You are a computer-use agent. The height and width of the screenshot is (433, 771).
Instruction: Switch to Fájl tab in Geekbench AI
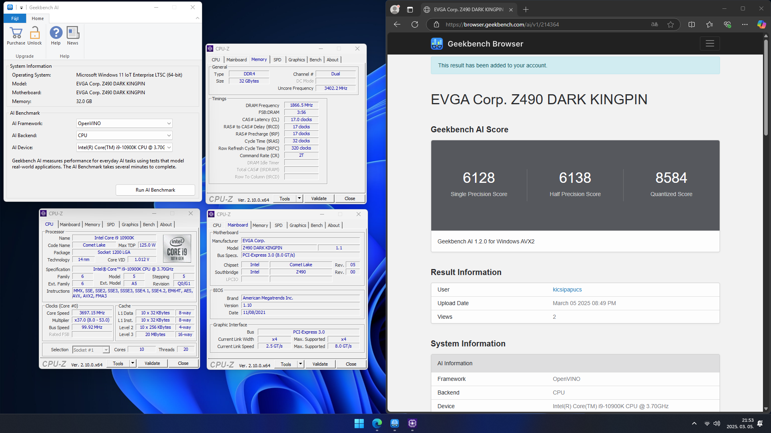click(x=15, y=18)
